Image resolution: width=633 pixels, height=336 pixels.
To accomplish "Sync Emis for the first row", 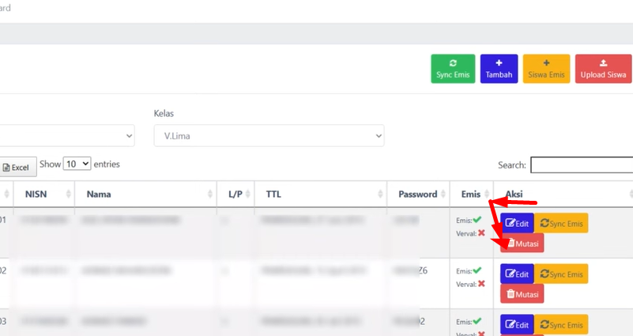I will point(561,224).
